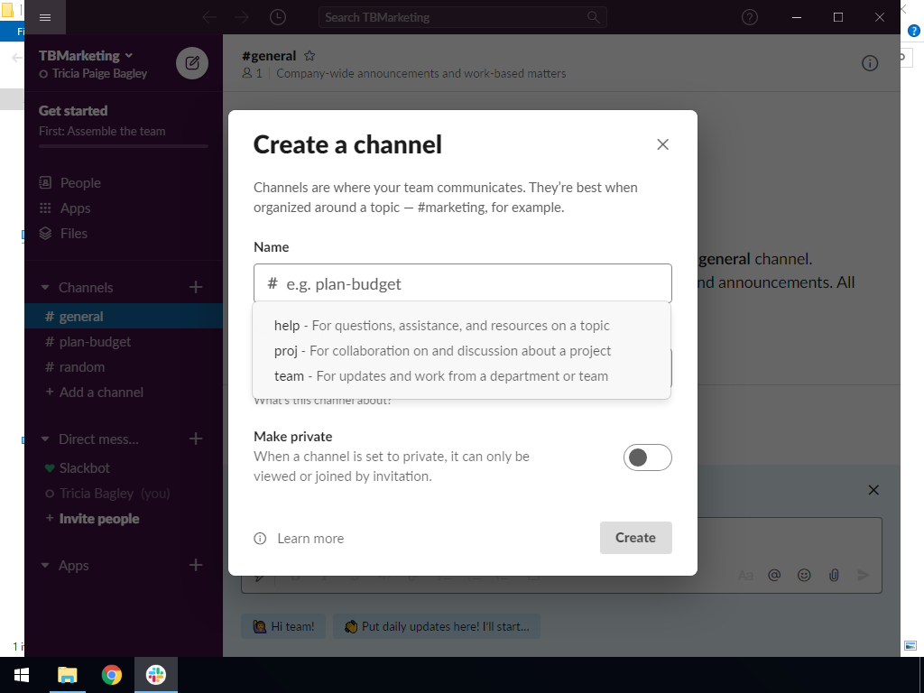Click the plus next to Apps section
Image resolution: width=924 pixels, height=693 pixels.
pyautogui.click(x=196, y=565)
